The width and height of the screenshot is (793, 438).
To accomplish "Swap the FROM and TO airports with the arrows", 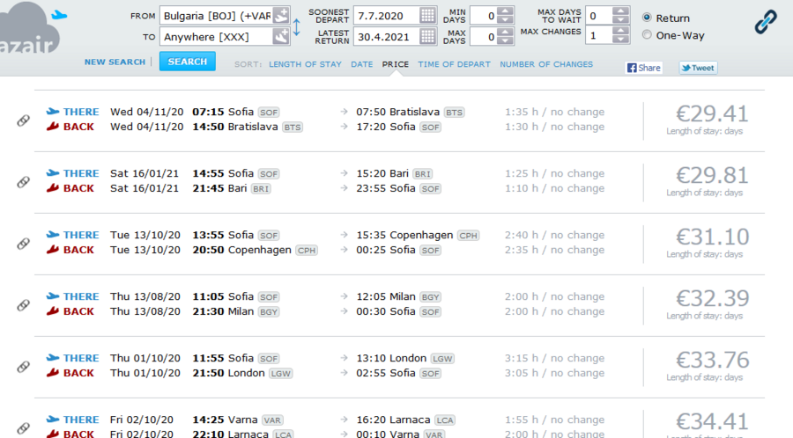I will click(296, 26).
